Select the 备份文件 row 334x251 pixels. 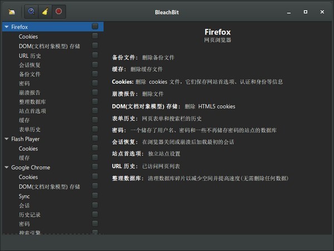pos(53,74)
